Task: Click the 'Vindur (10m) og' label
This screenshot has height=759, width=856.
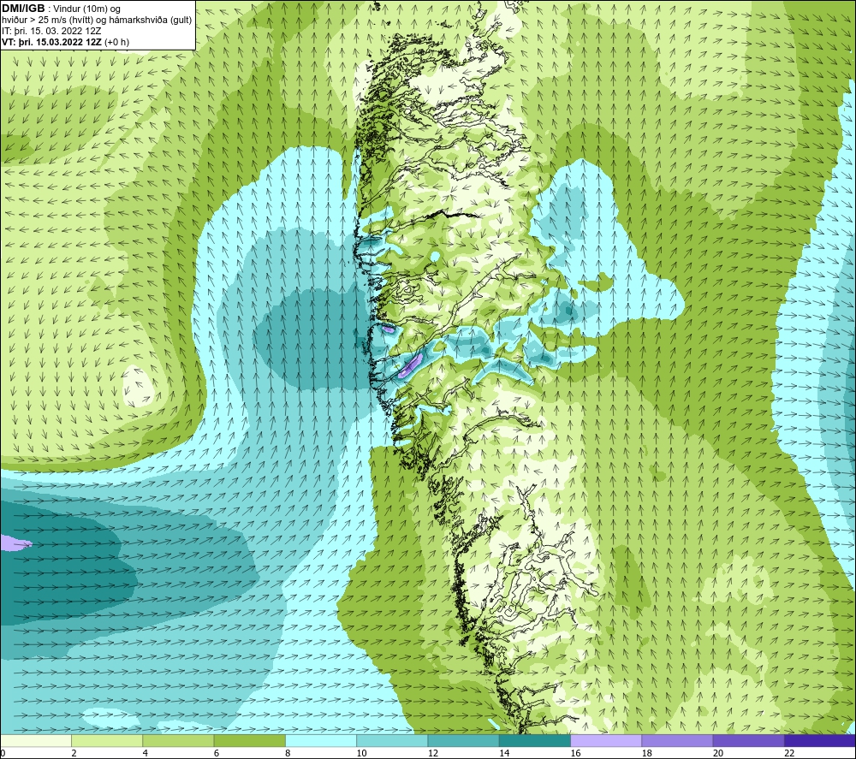Action: tap(86, 9)
